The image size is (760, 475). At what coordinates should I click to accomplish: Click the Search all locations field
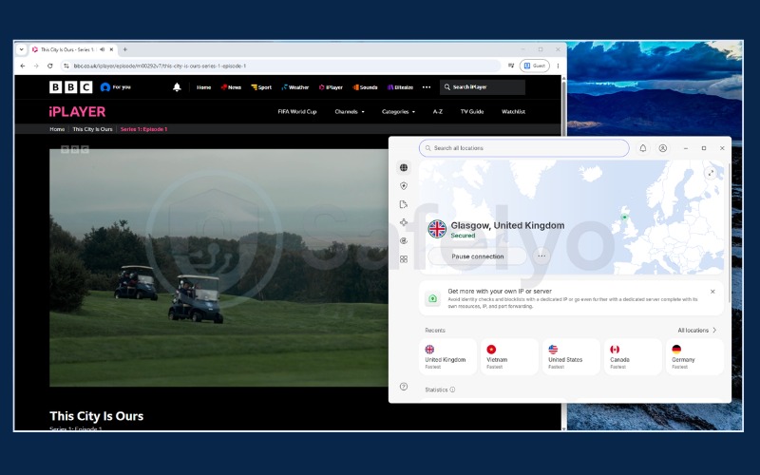click(x=524, y=148)
